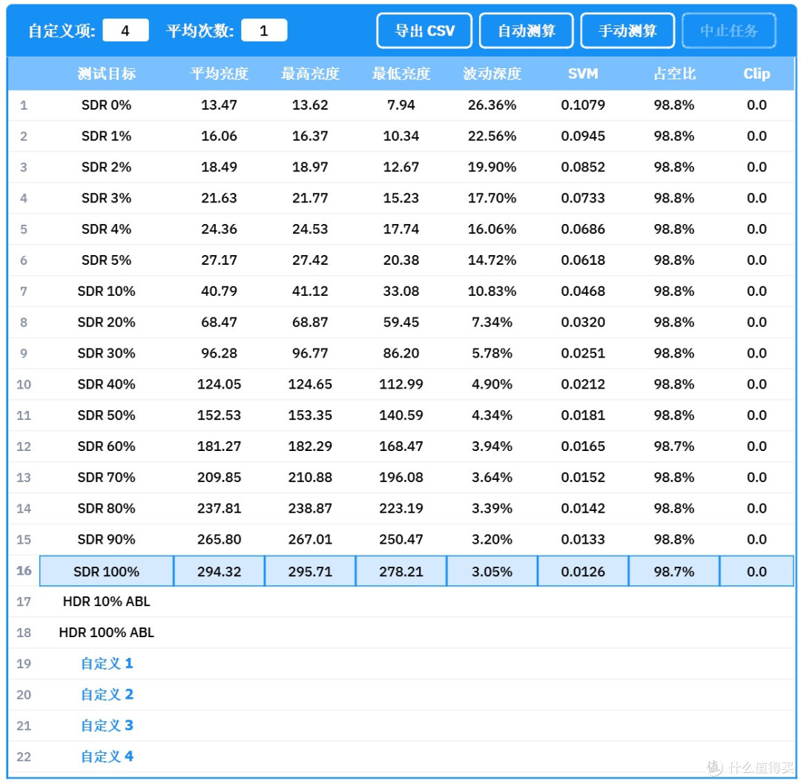Viewport: 801px width, 784px height.
Task: Click average brightness value 152.53
Action: tap(219, 415)
